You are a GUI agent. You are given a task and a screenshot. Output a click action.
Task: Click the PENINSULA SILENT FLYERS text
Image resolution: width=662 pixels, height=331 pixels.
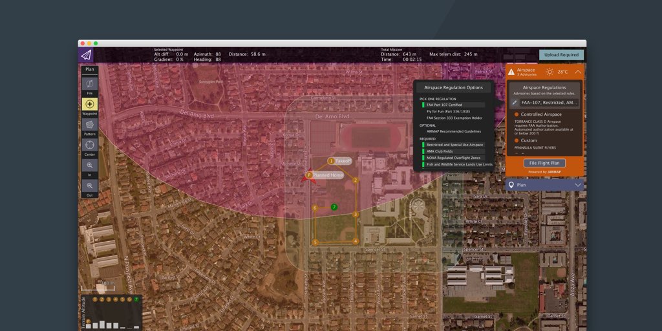[535, 148]
